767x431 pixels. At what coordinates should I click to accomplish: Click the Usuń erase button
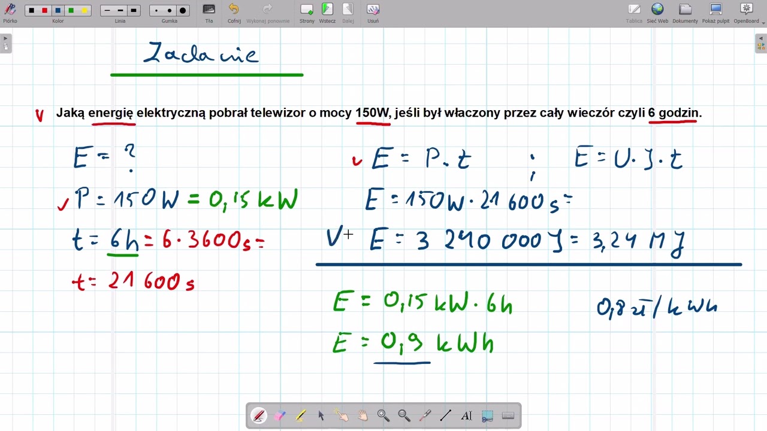point(373,13)
